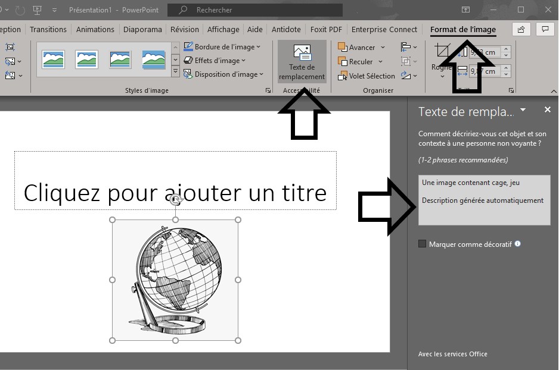Click the info icon next to décoratif
This screenshot has height=370, width=559.
pos(517,243)
